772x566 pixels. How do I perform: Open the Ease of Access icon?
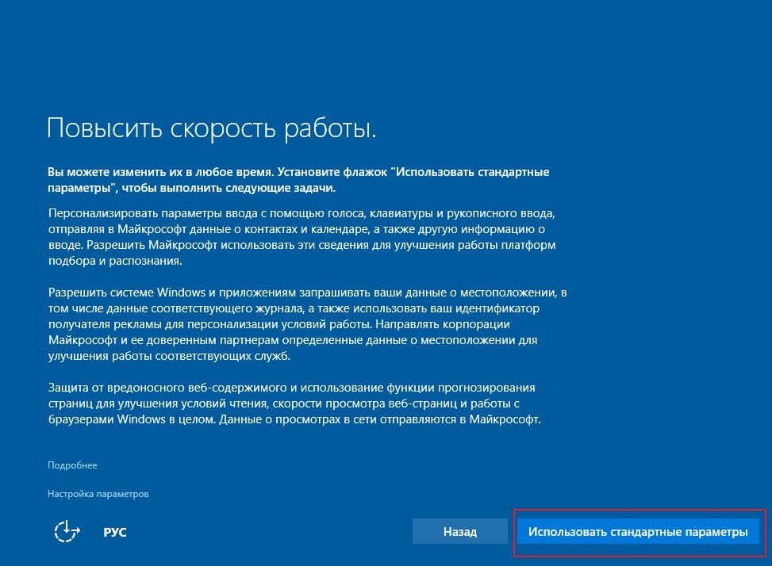(x=67, y=532)
